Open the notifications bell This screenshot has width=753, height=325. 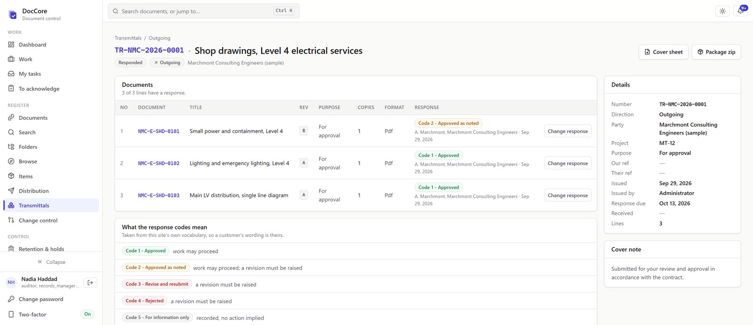pyautogui.click(x=740, y=11)
